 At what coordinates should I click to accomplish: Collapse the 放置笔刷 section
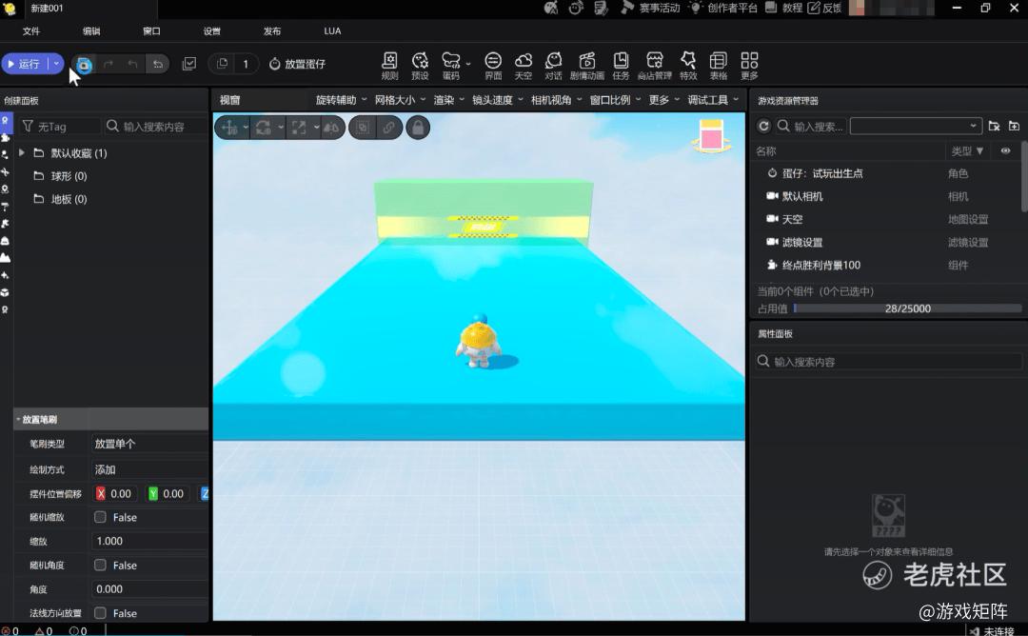(x=18, y=419)
